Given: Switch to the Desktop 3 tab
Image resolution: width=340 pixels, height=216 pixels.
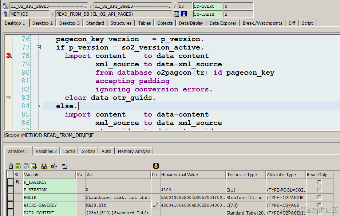Looking at the screenshot, I should pyautogui.click(x=70, y=23).
